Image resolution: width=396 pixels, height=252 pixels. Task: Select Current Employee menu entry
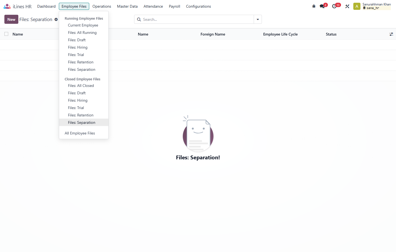point(84,25)
